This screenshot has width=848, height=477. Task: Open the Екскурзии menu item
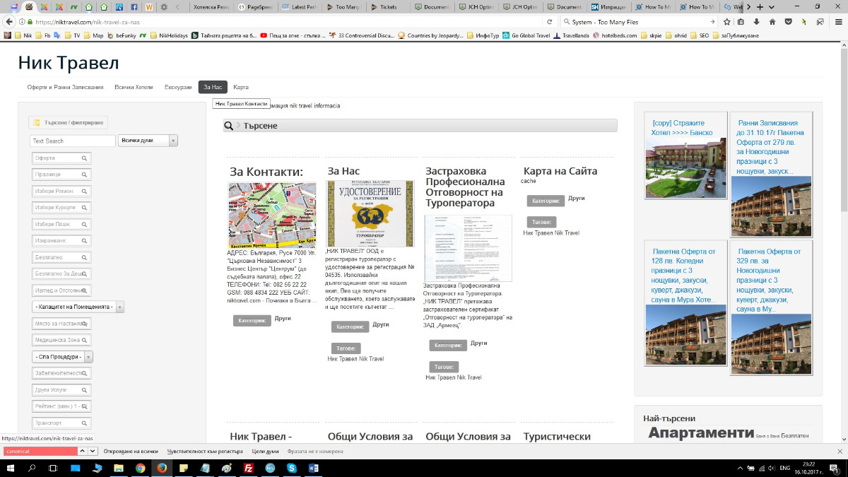(x=178, y=87)
